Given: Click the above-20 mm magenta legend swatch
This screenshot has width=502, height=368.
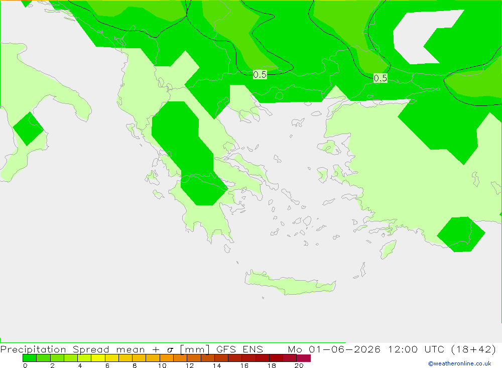Looking at the screenshot, I should click(304, 358).
